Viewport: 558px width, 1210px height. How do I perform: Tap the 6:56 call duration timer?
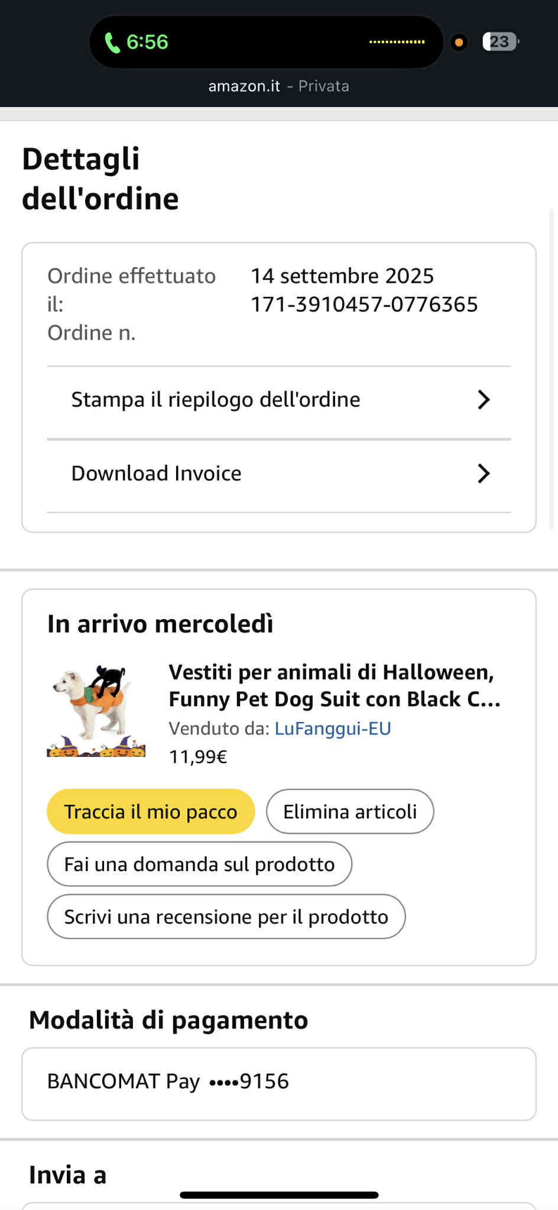[x=147, y=42]
